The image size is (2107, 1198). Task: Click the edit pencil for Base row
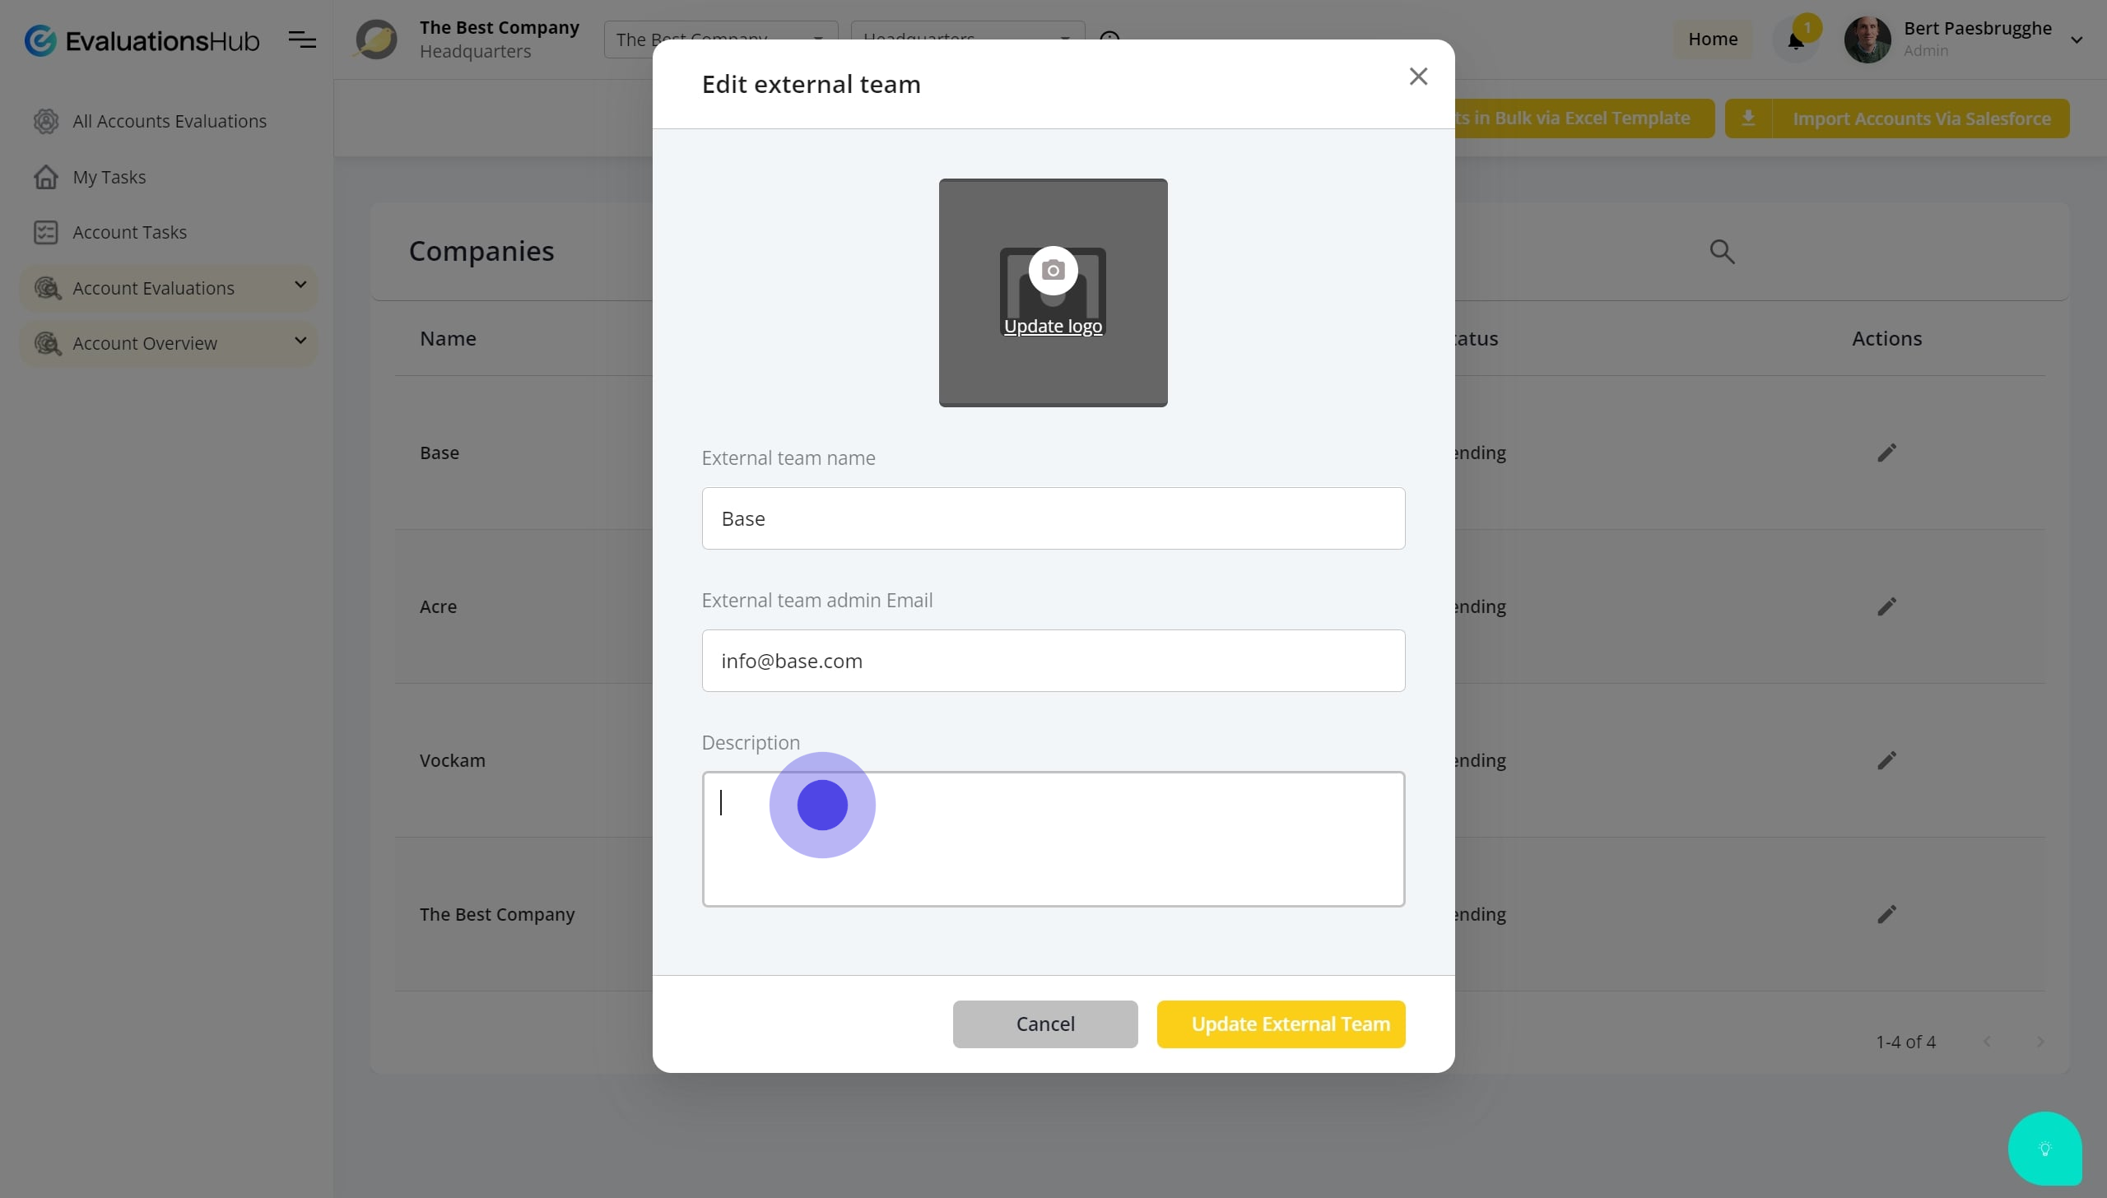[x=1886, y=453]
